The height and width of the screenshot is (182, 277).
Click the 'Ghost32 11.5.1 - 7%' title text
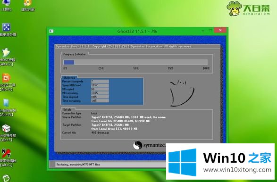pos(137,31)
